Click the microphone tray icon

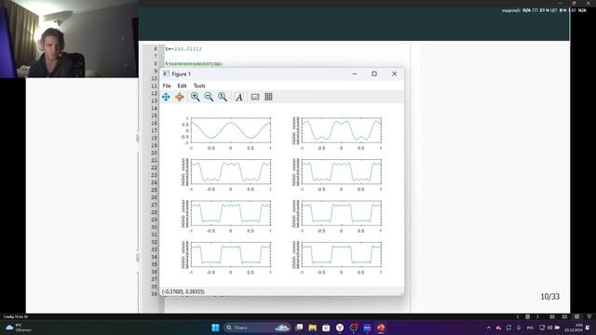[519, 328]
